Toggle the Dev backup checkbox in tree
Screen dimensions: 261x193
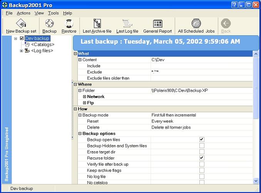click(x=22, y=38)
